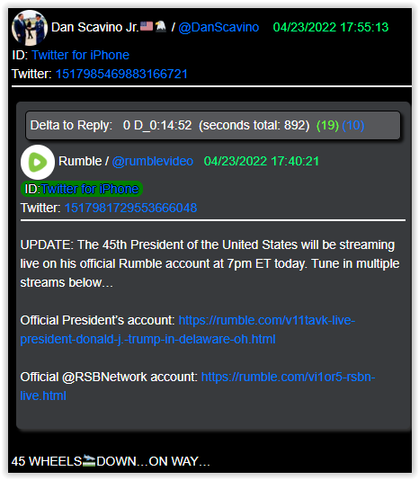Open the RSBN Rumble live link
The width and height of the screenshot is (419, 480).
[198, 386]
